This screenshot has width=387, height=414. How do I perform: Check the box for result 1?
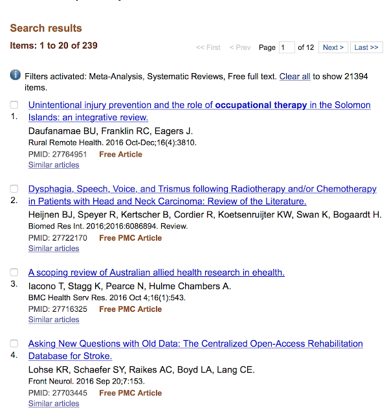click(14, 105)
